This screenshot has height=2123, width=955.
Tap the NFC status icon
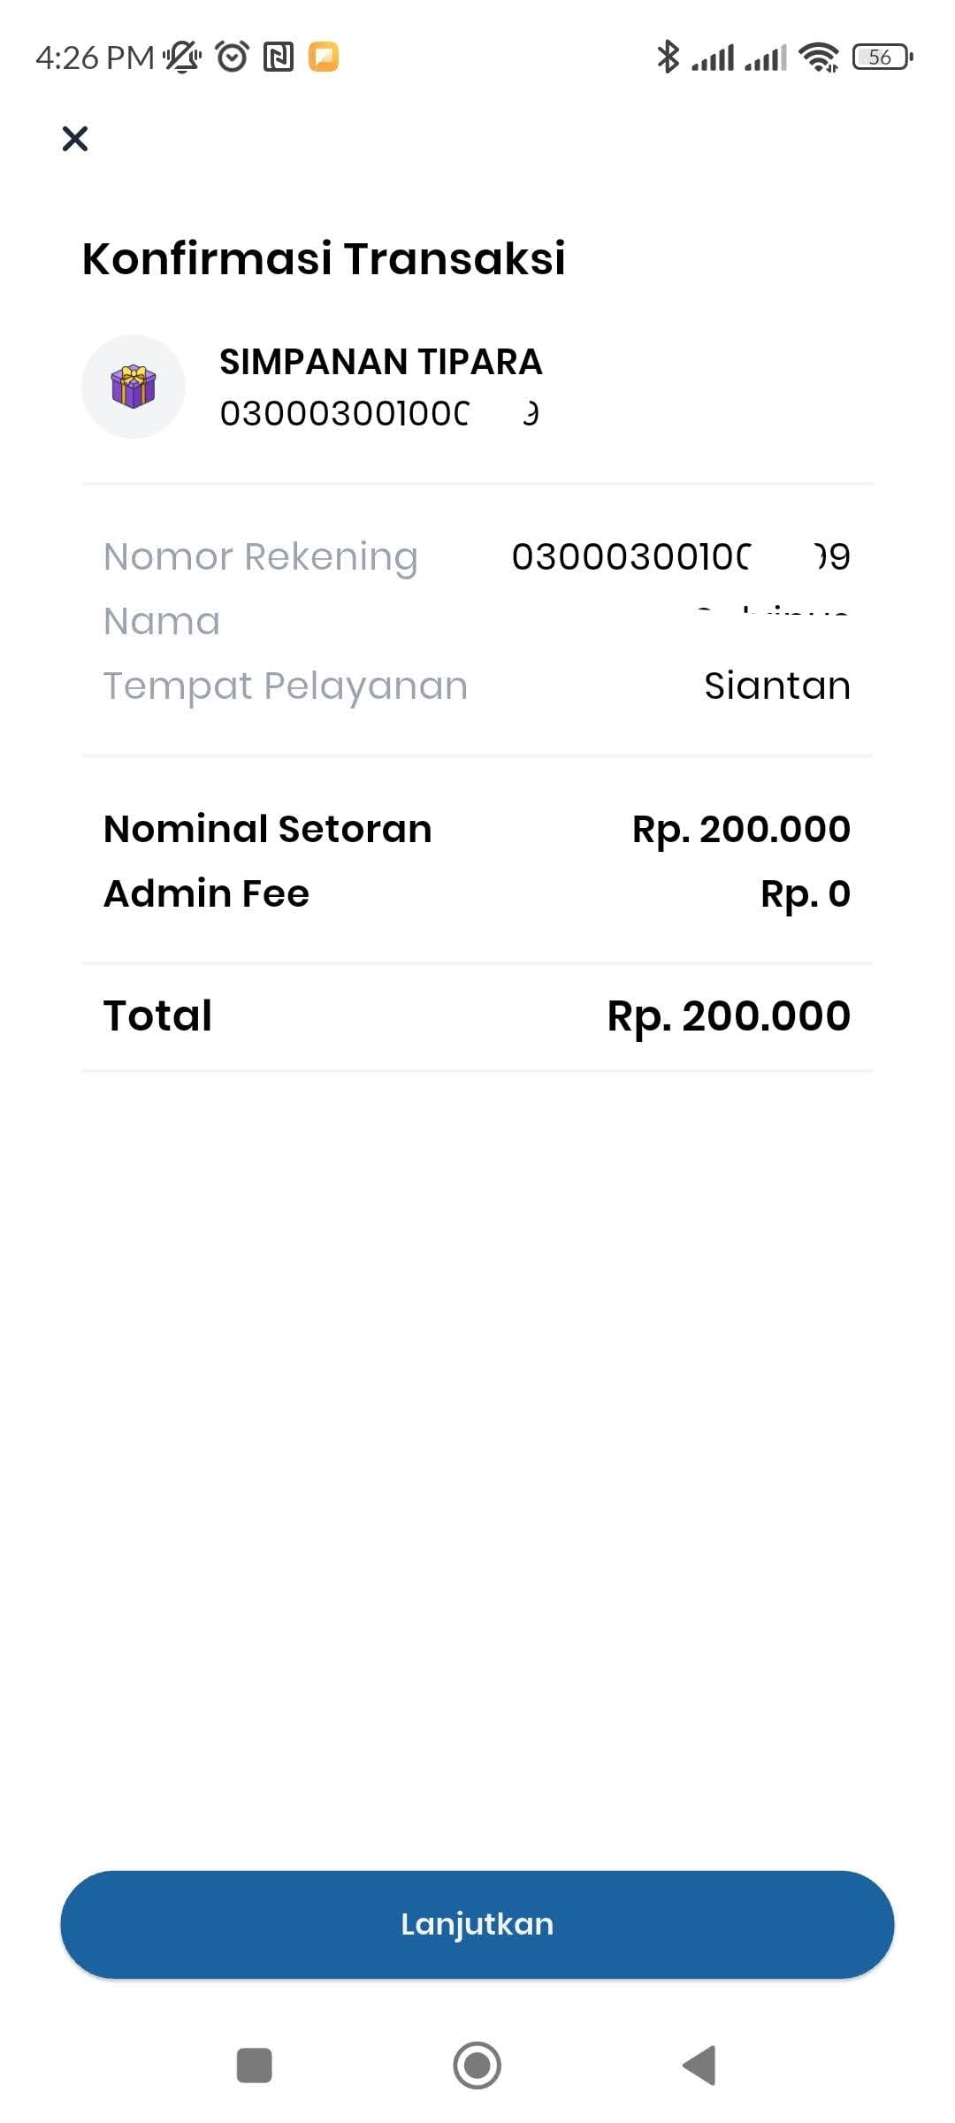coord(279,57)
